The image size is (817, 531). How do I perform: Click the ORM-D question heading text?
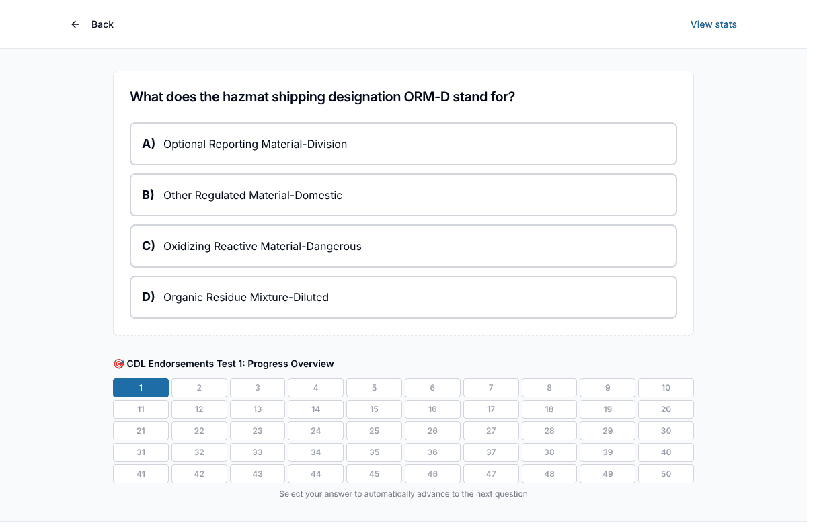[322, 97]
